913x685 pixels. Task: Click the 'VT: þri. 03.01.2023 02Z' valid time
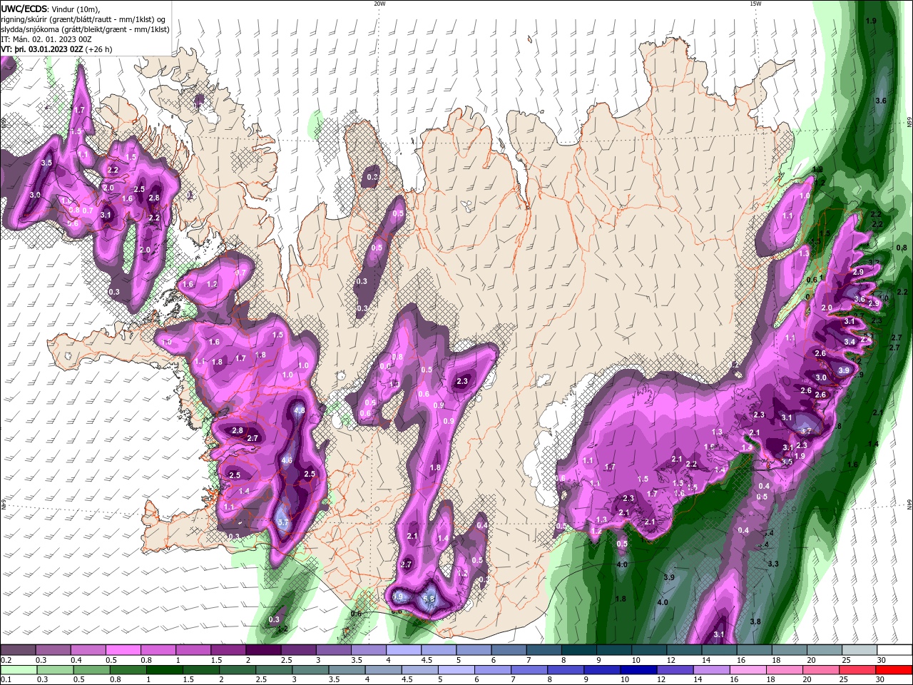point(41,49)
